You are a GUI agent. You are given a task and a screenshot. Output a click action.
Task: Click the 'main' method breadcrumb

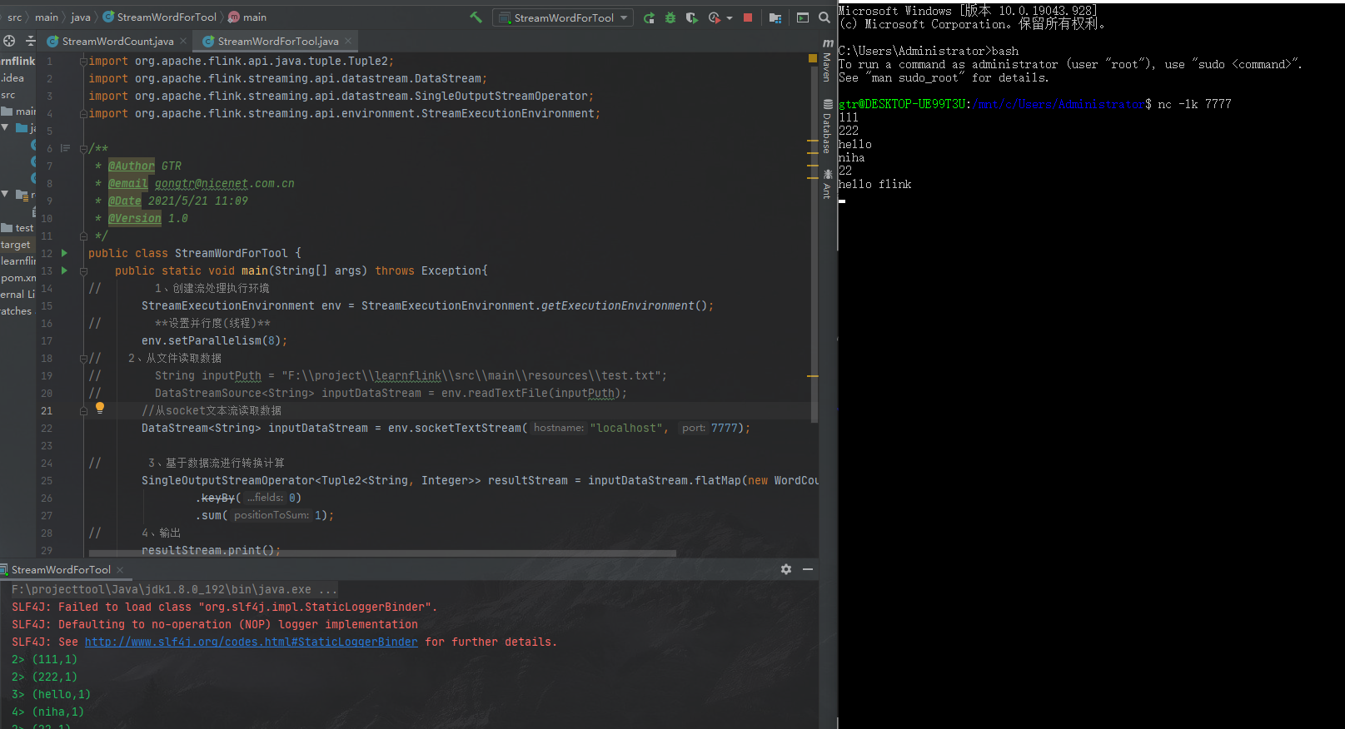247,17
